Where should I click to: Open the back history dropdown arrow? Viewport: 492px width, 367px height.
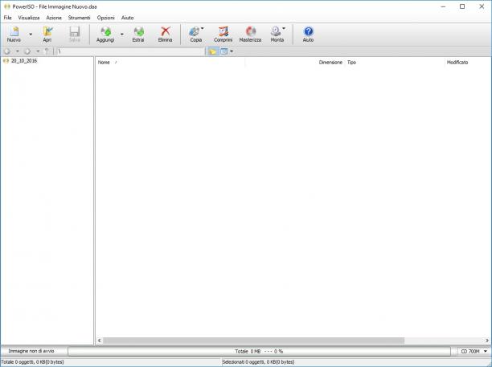click(18, 51)
